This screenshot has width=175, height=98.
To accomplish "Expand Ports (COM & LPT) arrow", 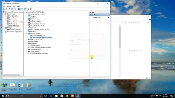I will 27,39.
